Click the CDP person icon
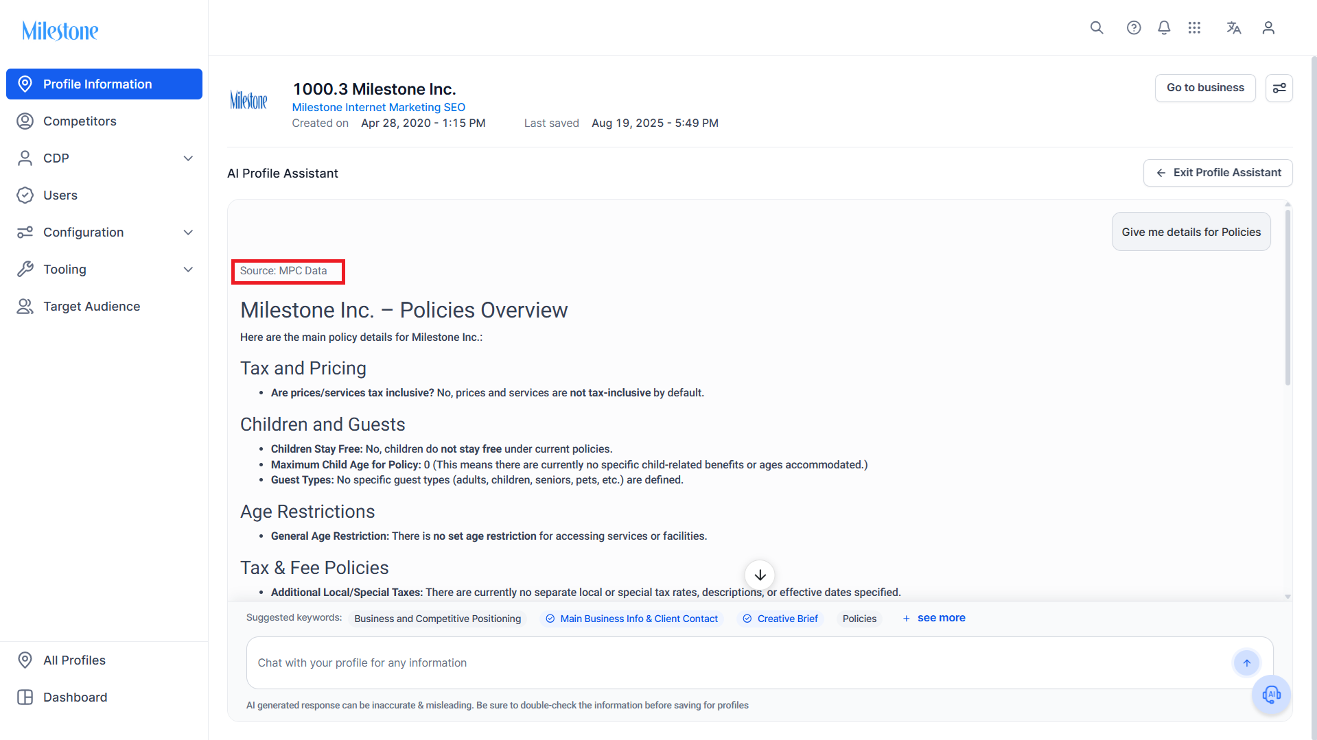 click(x=25, y=158)
